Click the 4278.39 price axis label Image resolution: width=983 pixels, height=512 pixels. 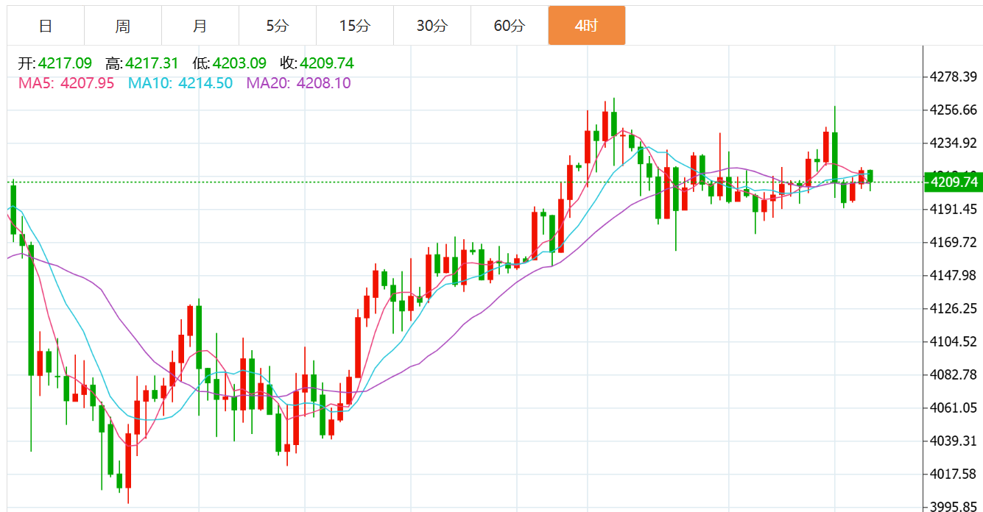coord(954,77)
